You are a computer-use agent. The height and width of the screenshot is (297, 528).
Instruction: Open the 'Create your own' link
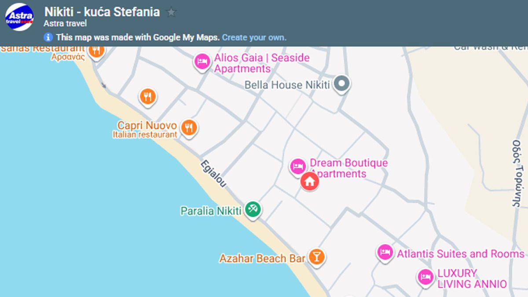254,37
